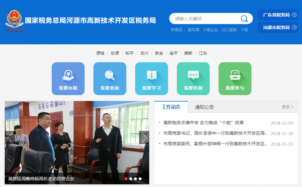The width and height of the screenshot is (302, 187).
Task: Open the 更多 link for more news
Action: coord(287,107)
